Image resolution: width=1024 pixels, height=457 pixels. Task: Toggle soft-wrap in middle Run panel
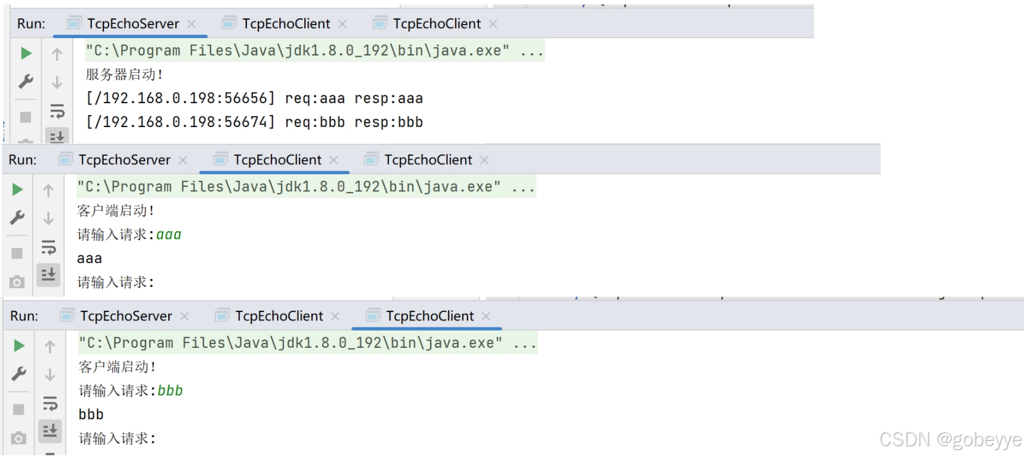(49, 247)
